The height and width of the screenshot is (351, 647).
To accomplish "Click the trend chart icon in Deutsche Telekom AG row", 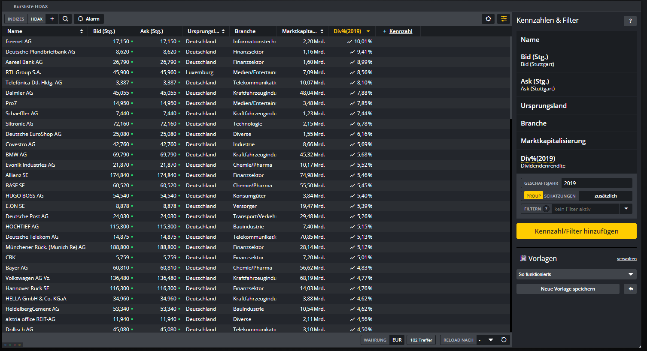I will (352, 237).
